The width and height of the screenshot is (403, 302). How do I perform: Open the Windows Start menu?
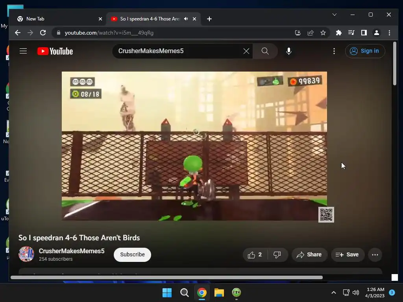167,293
